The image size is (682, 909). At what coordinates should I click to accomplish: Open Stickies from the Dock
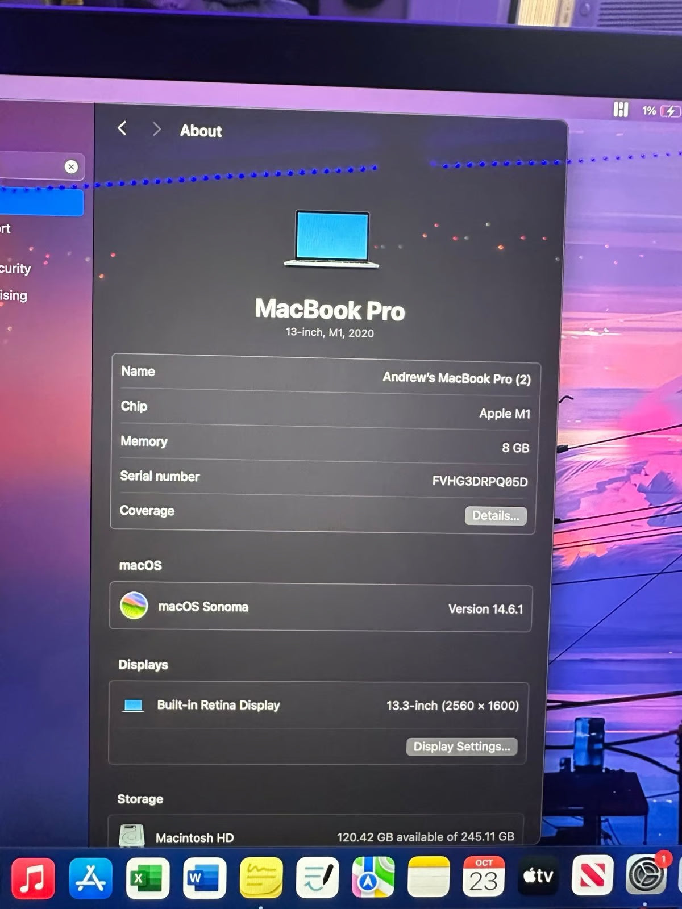coord(261,878)
